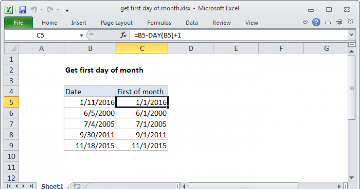Open the File backstage menu

pyautogui.click(x=18, y=23)
